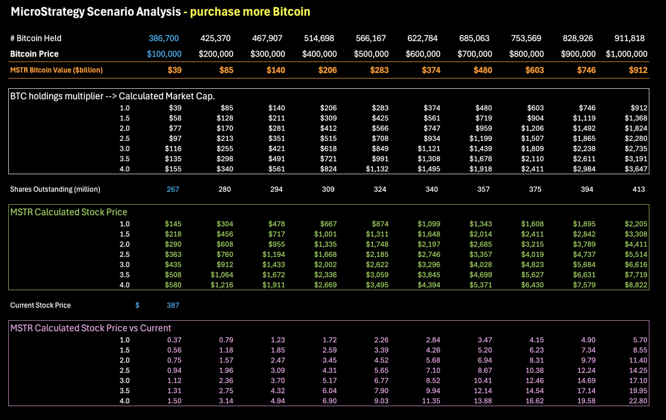Select the 'Shares Outstanding (million)' label
This screenshot has height=420, width=666.
[x=53, y=189]
